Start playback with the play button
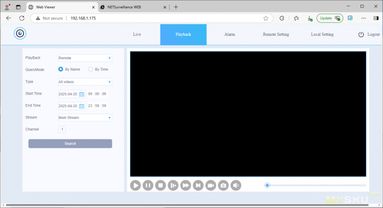The width and height of the screenshot is (383, 208). tap(135, 186)
